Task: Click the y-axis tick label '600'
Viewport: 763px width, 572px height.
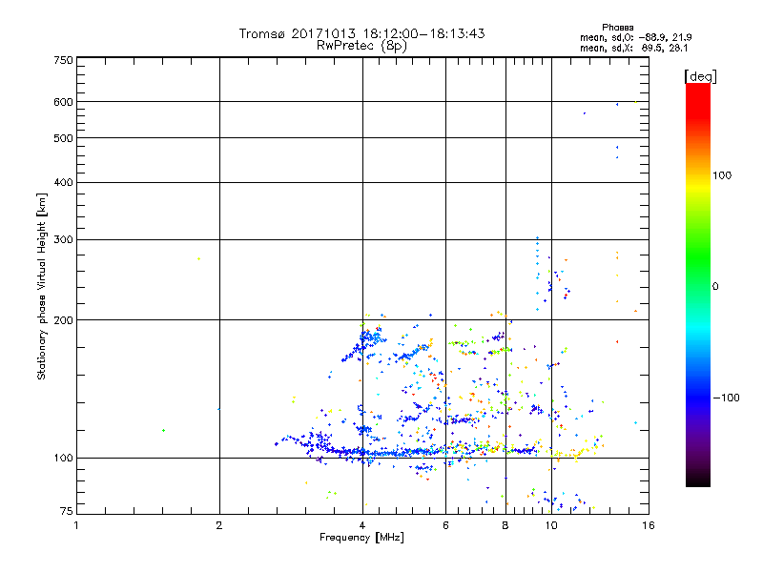Action: pos(63,102)
